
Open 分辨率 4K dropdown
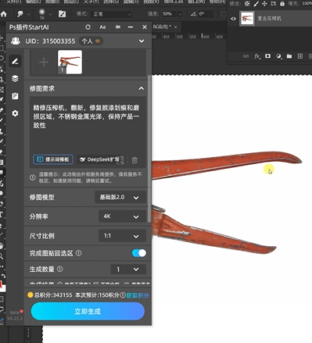122,216
